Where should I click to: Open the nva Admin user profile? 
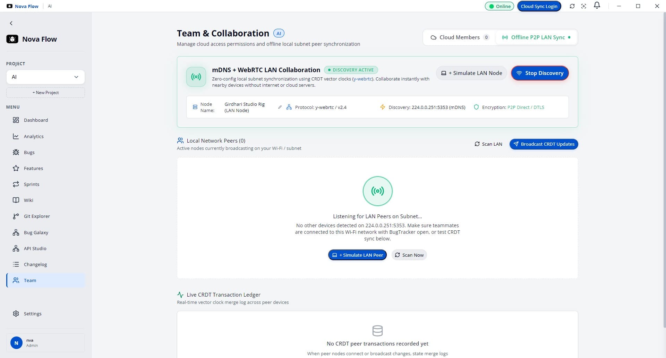[45, 343]
